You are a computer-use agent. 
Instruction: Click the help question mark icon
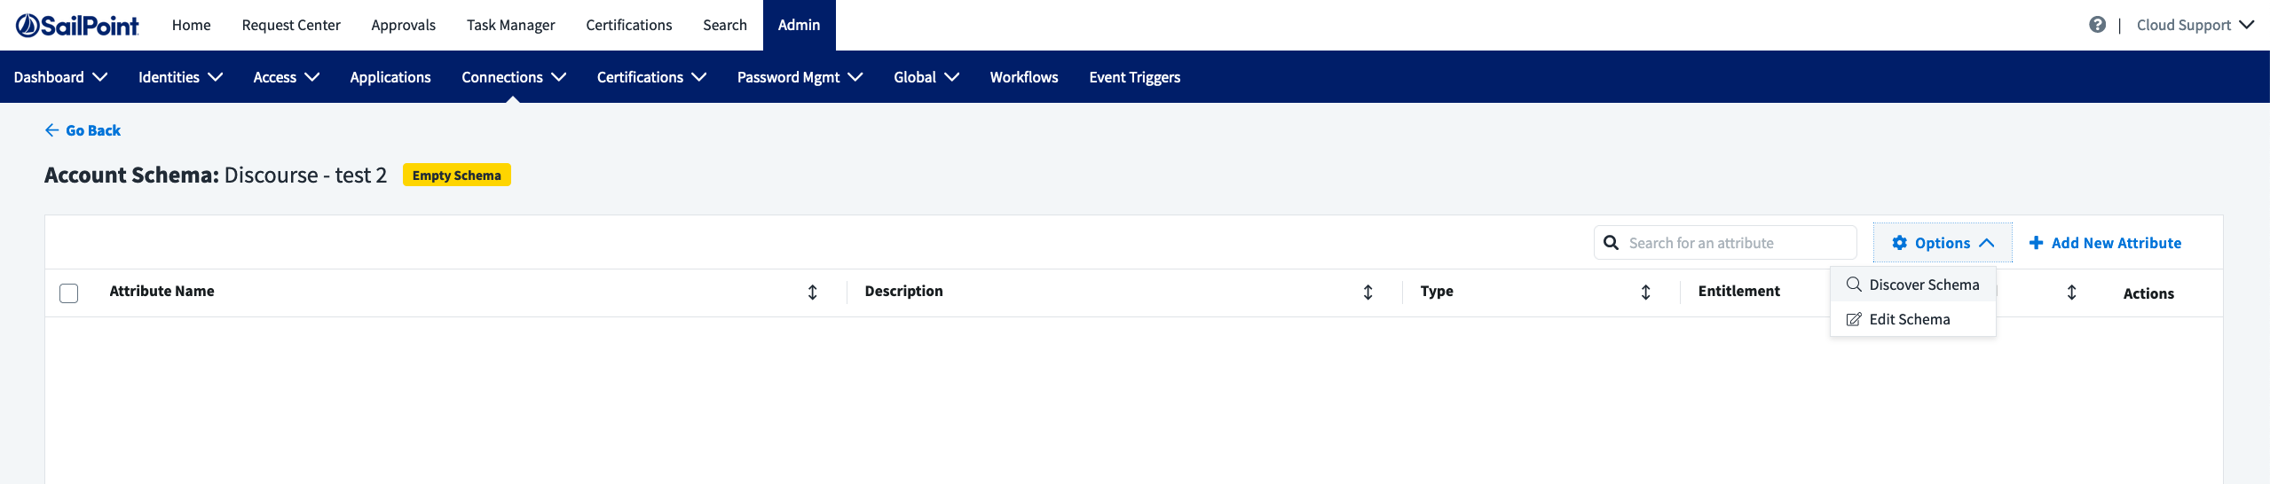pos(2097,25)
